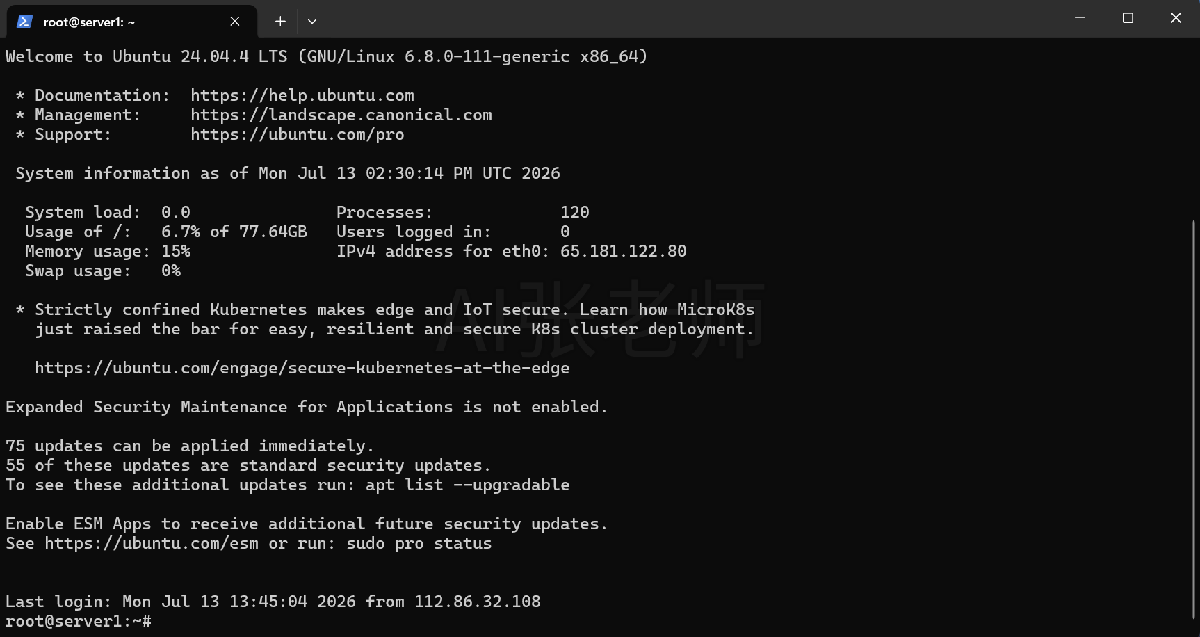Open the ubuntu.com/pro support link
1200x637 pixels.
[298, 134]
